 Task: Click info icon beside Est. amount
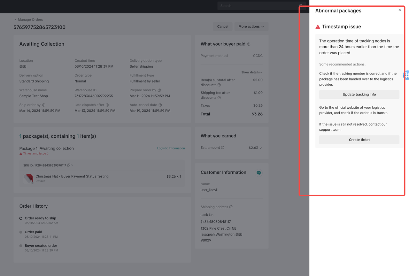(x=223, y=148)
